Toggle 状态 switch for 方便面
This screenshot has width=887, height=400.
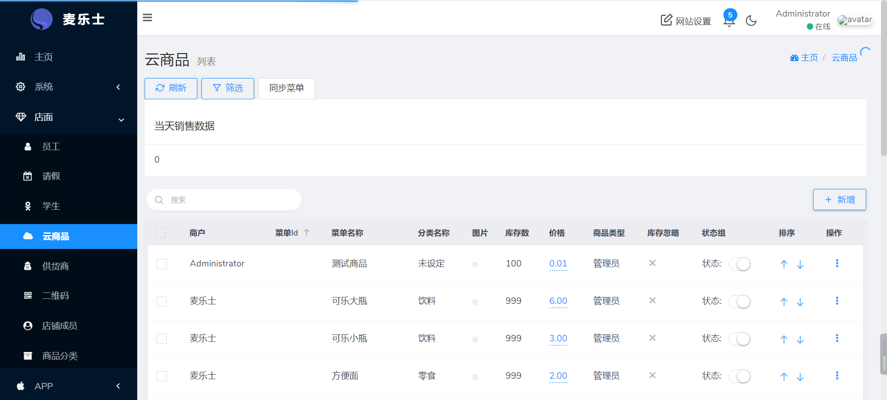pos(739,376)
